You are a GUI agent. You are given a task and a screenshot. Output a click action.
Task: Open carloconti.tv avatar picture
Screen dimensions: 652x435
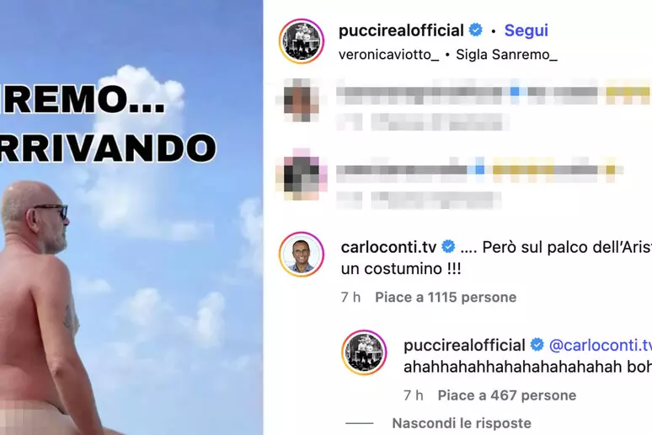pyautogui.click(x=302, y=255)
